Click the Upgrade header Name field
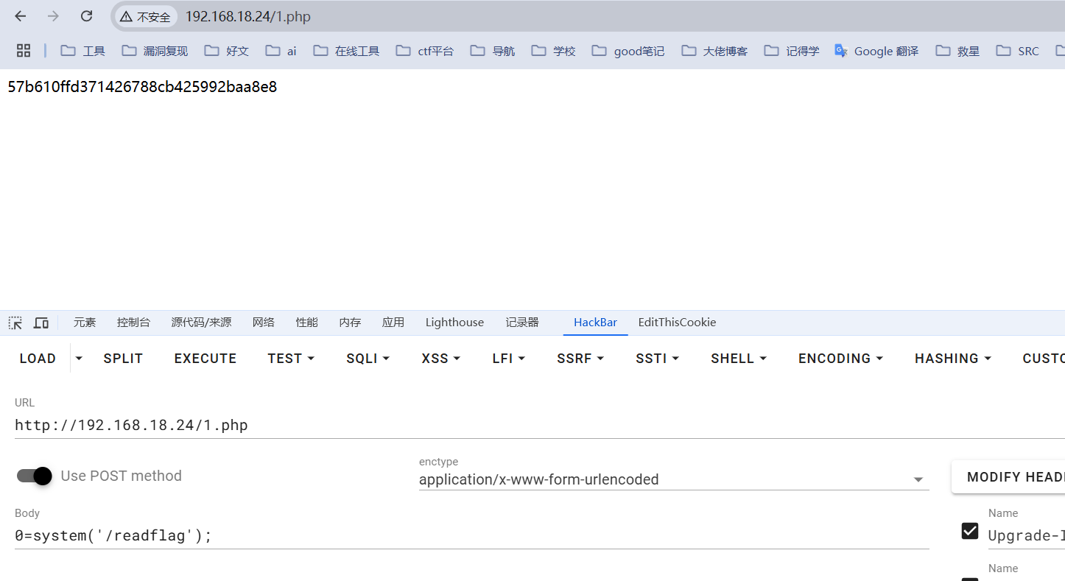 coord(1026,535)
